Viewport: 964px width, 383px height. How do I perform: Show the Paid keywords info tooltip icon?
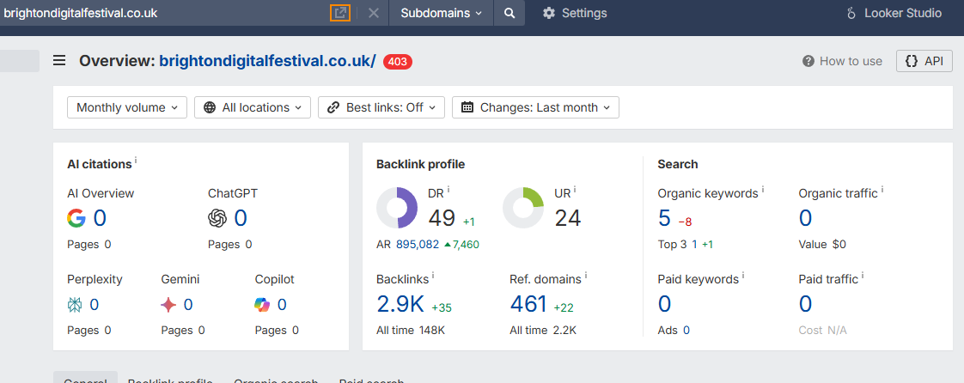pos(743,276)
